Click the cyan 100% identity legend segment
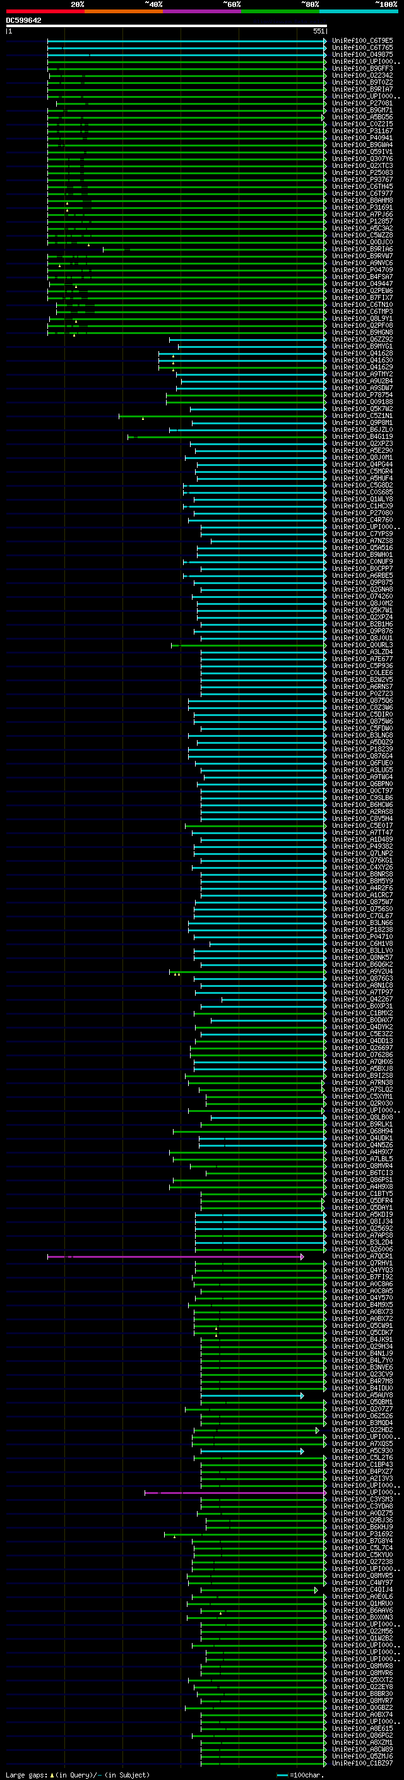The width and height of the screenshot is (404, 1780). coord(359,11)
